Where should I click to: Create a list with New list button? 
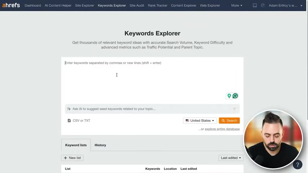[72, 158]
